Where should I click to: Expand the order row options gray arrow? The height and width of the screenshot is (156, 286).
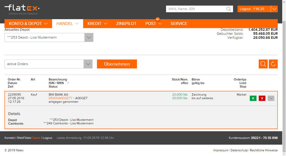pos(271,98)
